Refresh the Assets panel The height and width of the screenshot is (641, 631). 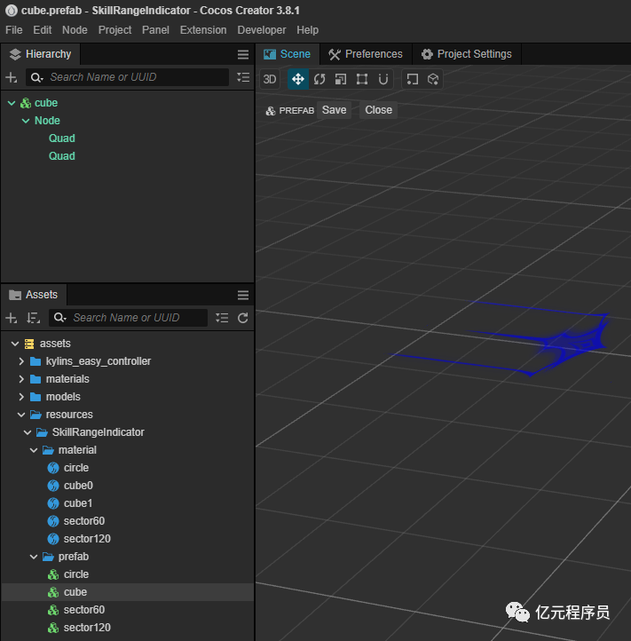[243, 318]
